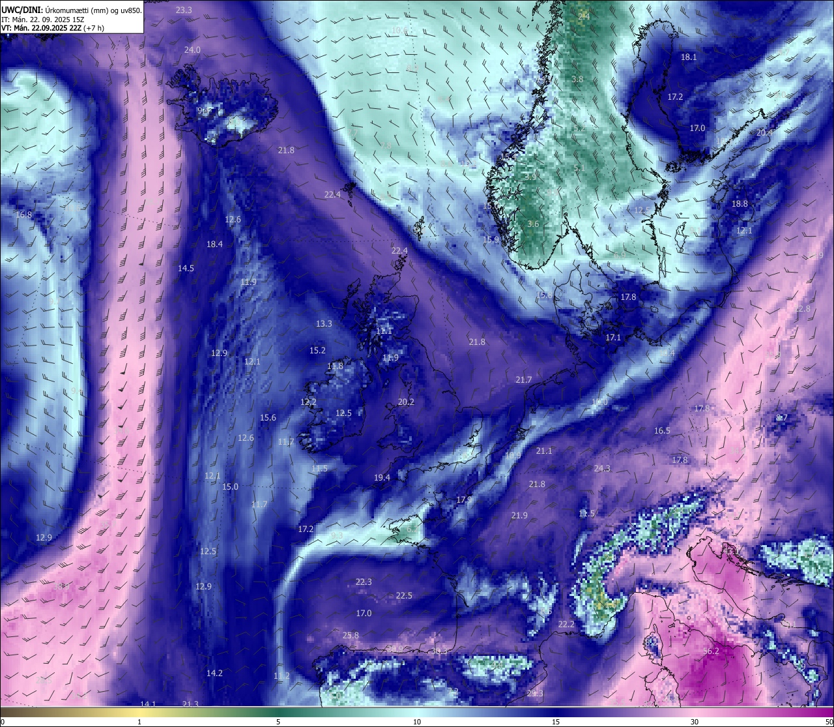Select the 20.2 value over Wales
The height and width of the screenshot is (727, 834).
pyautogui.click(x=406, y=402)
